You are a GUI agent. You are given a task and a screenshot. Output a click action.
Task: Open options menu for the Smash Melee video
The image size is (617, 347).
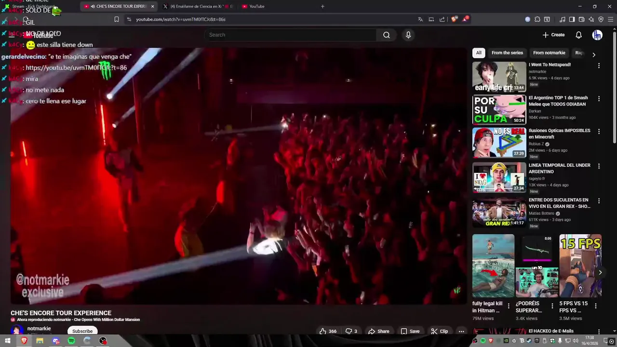click(x=599, y=99)
